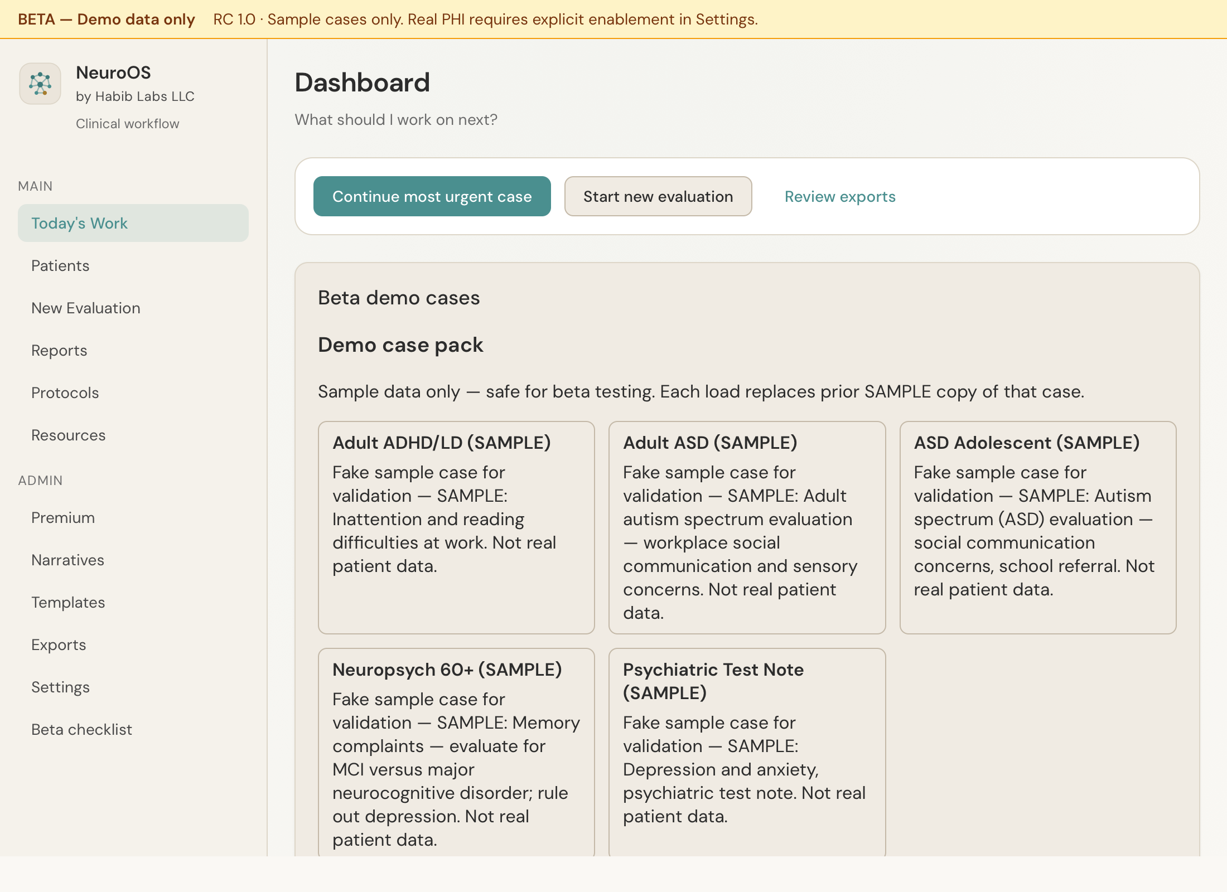Load the Adult ASD (SAMPLE) case
Image resolution: width=1227 pixels, height=892 pixels.
coord(747,527)
